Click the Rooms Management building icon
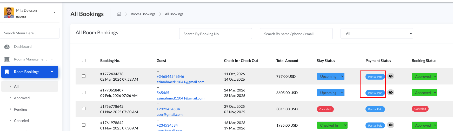 [x=7, y=59]
